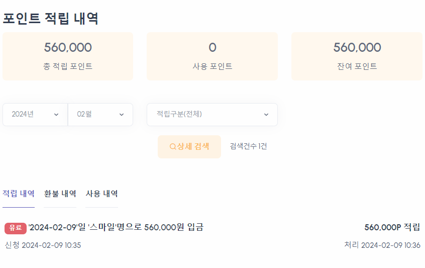Expand the 적립구분(전체) dropdown
Image resolution: width=425 pixels, height=268 pixels.
[x=212, y=114]
